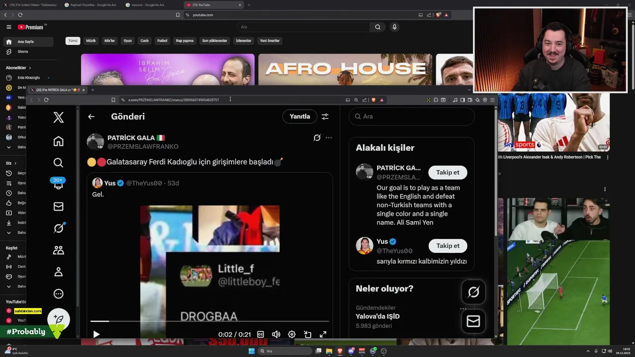This screenshot has width=635, height=357.
Task: Select the Tümü filter chip
Action: (x=73, y=41)
